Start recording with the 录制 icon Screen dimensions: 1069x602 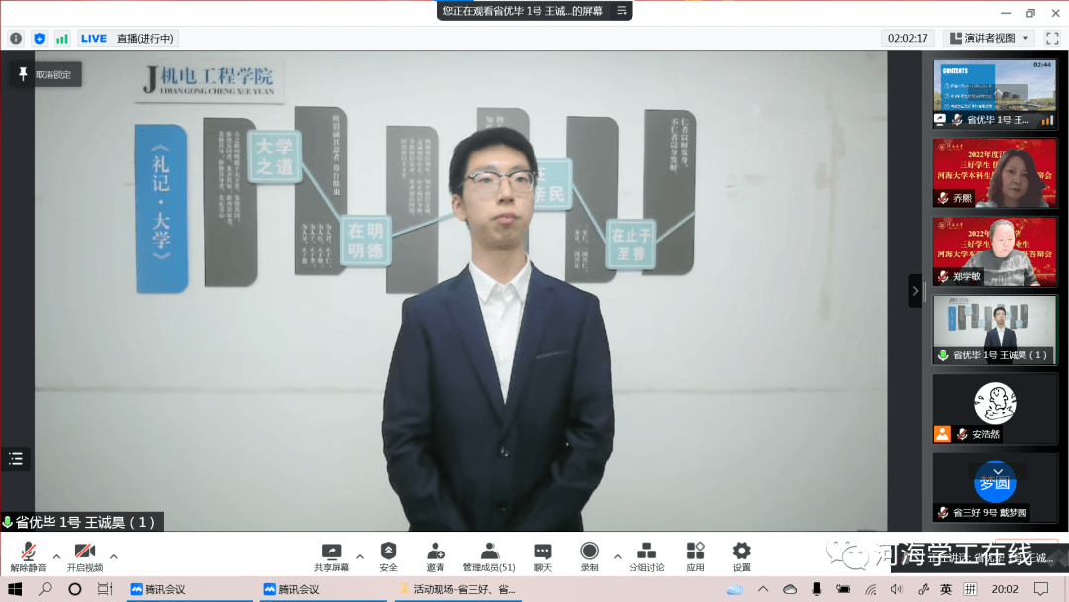tap(589, 554)
